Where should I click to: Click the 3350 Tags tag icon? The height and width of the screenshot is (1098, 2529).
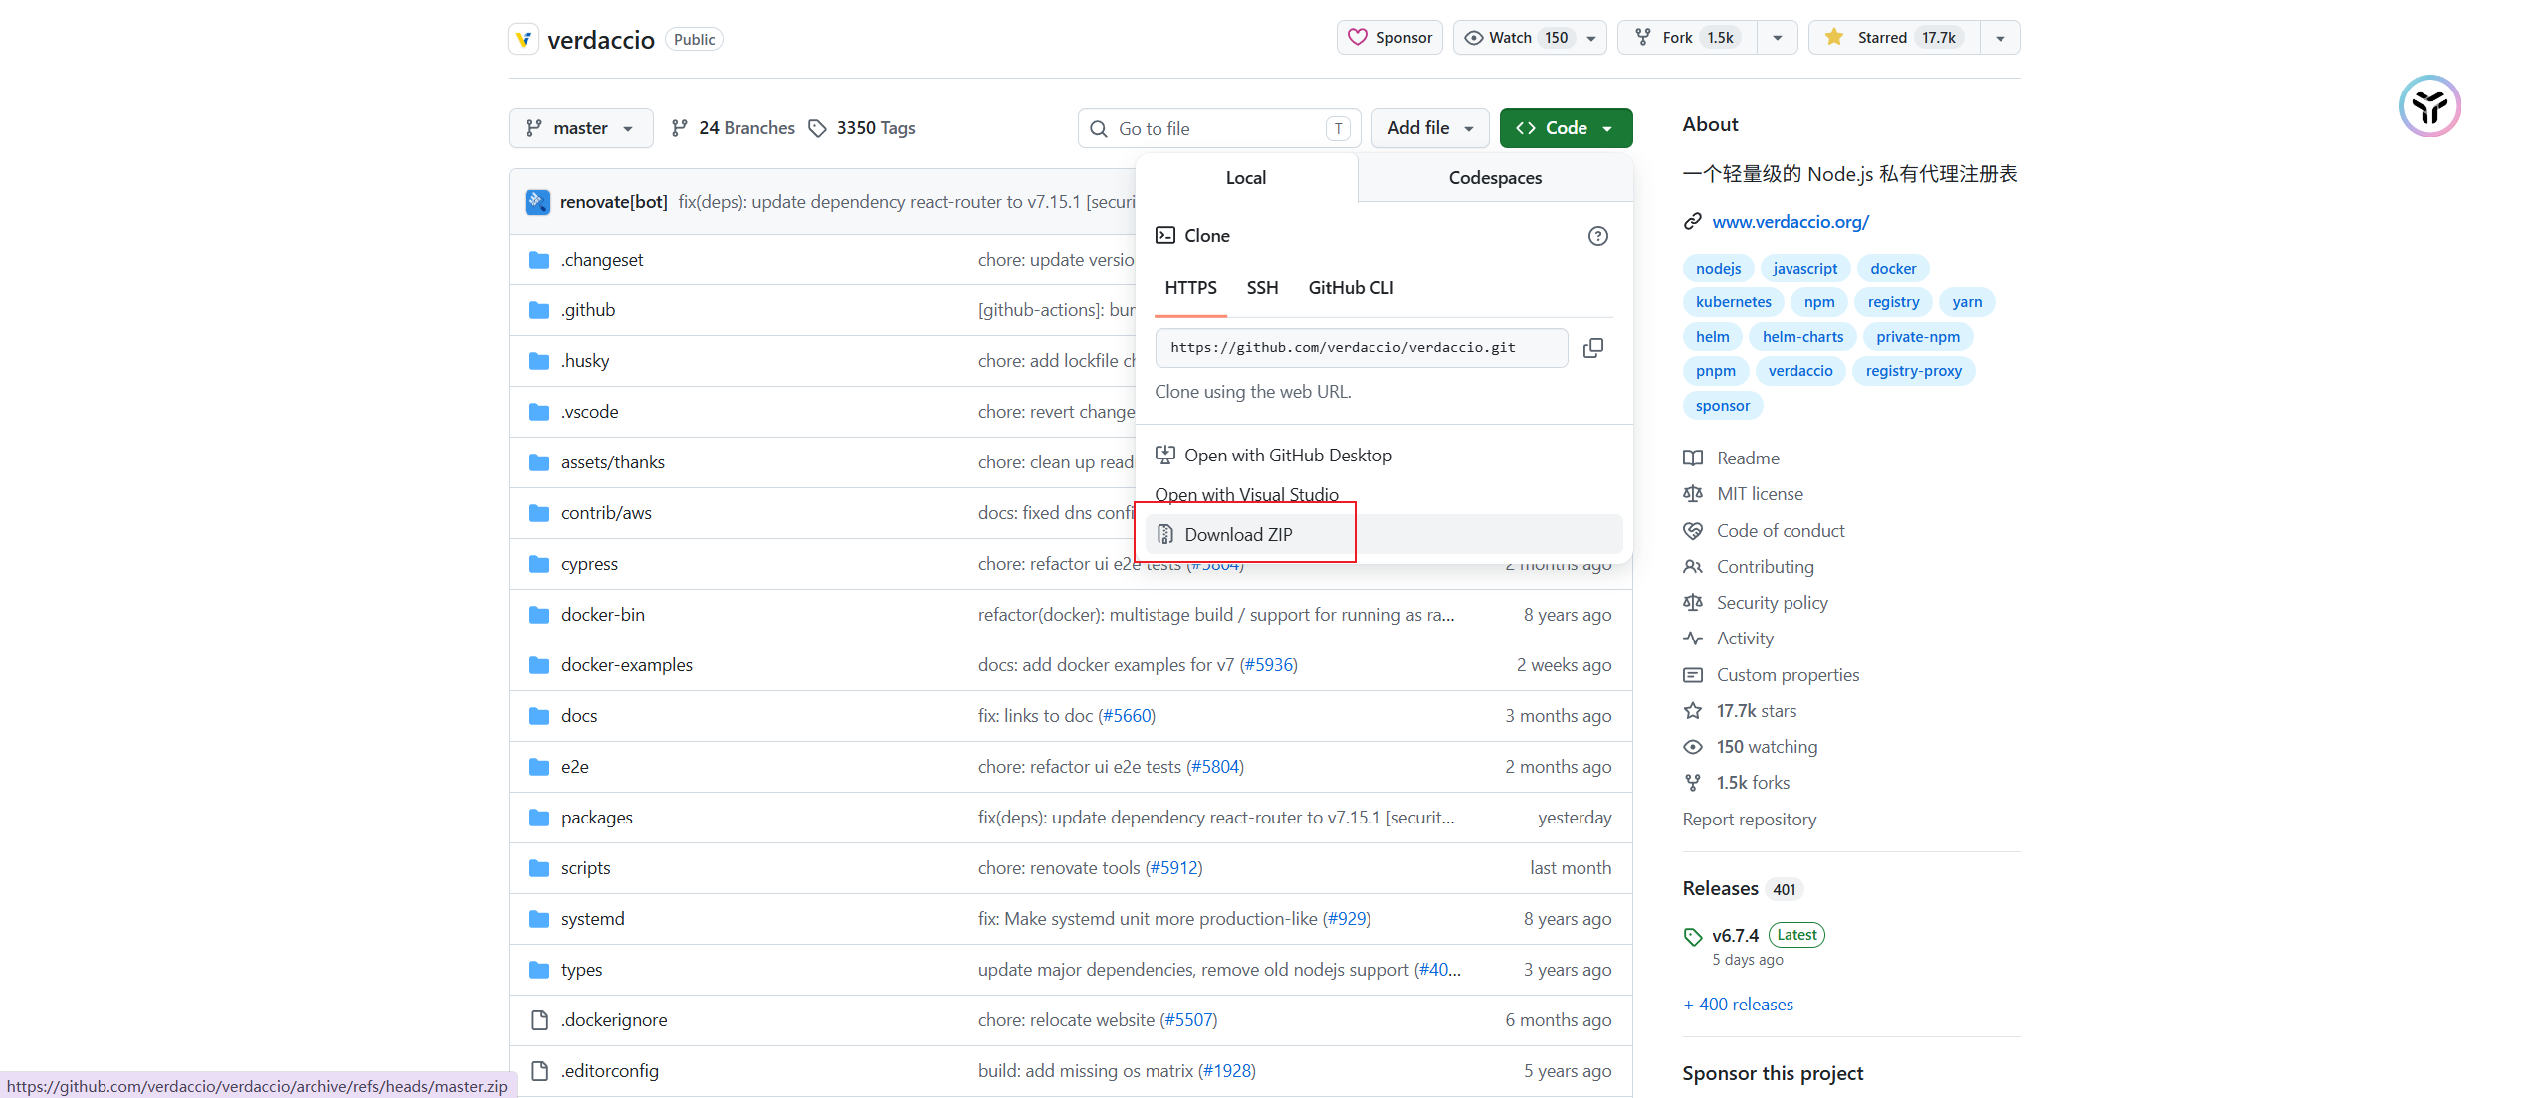click(817, 128)
